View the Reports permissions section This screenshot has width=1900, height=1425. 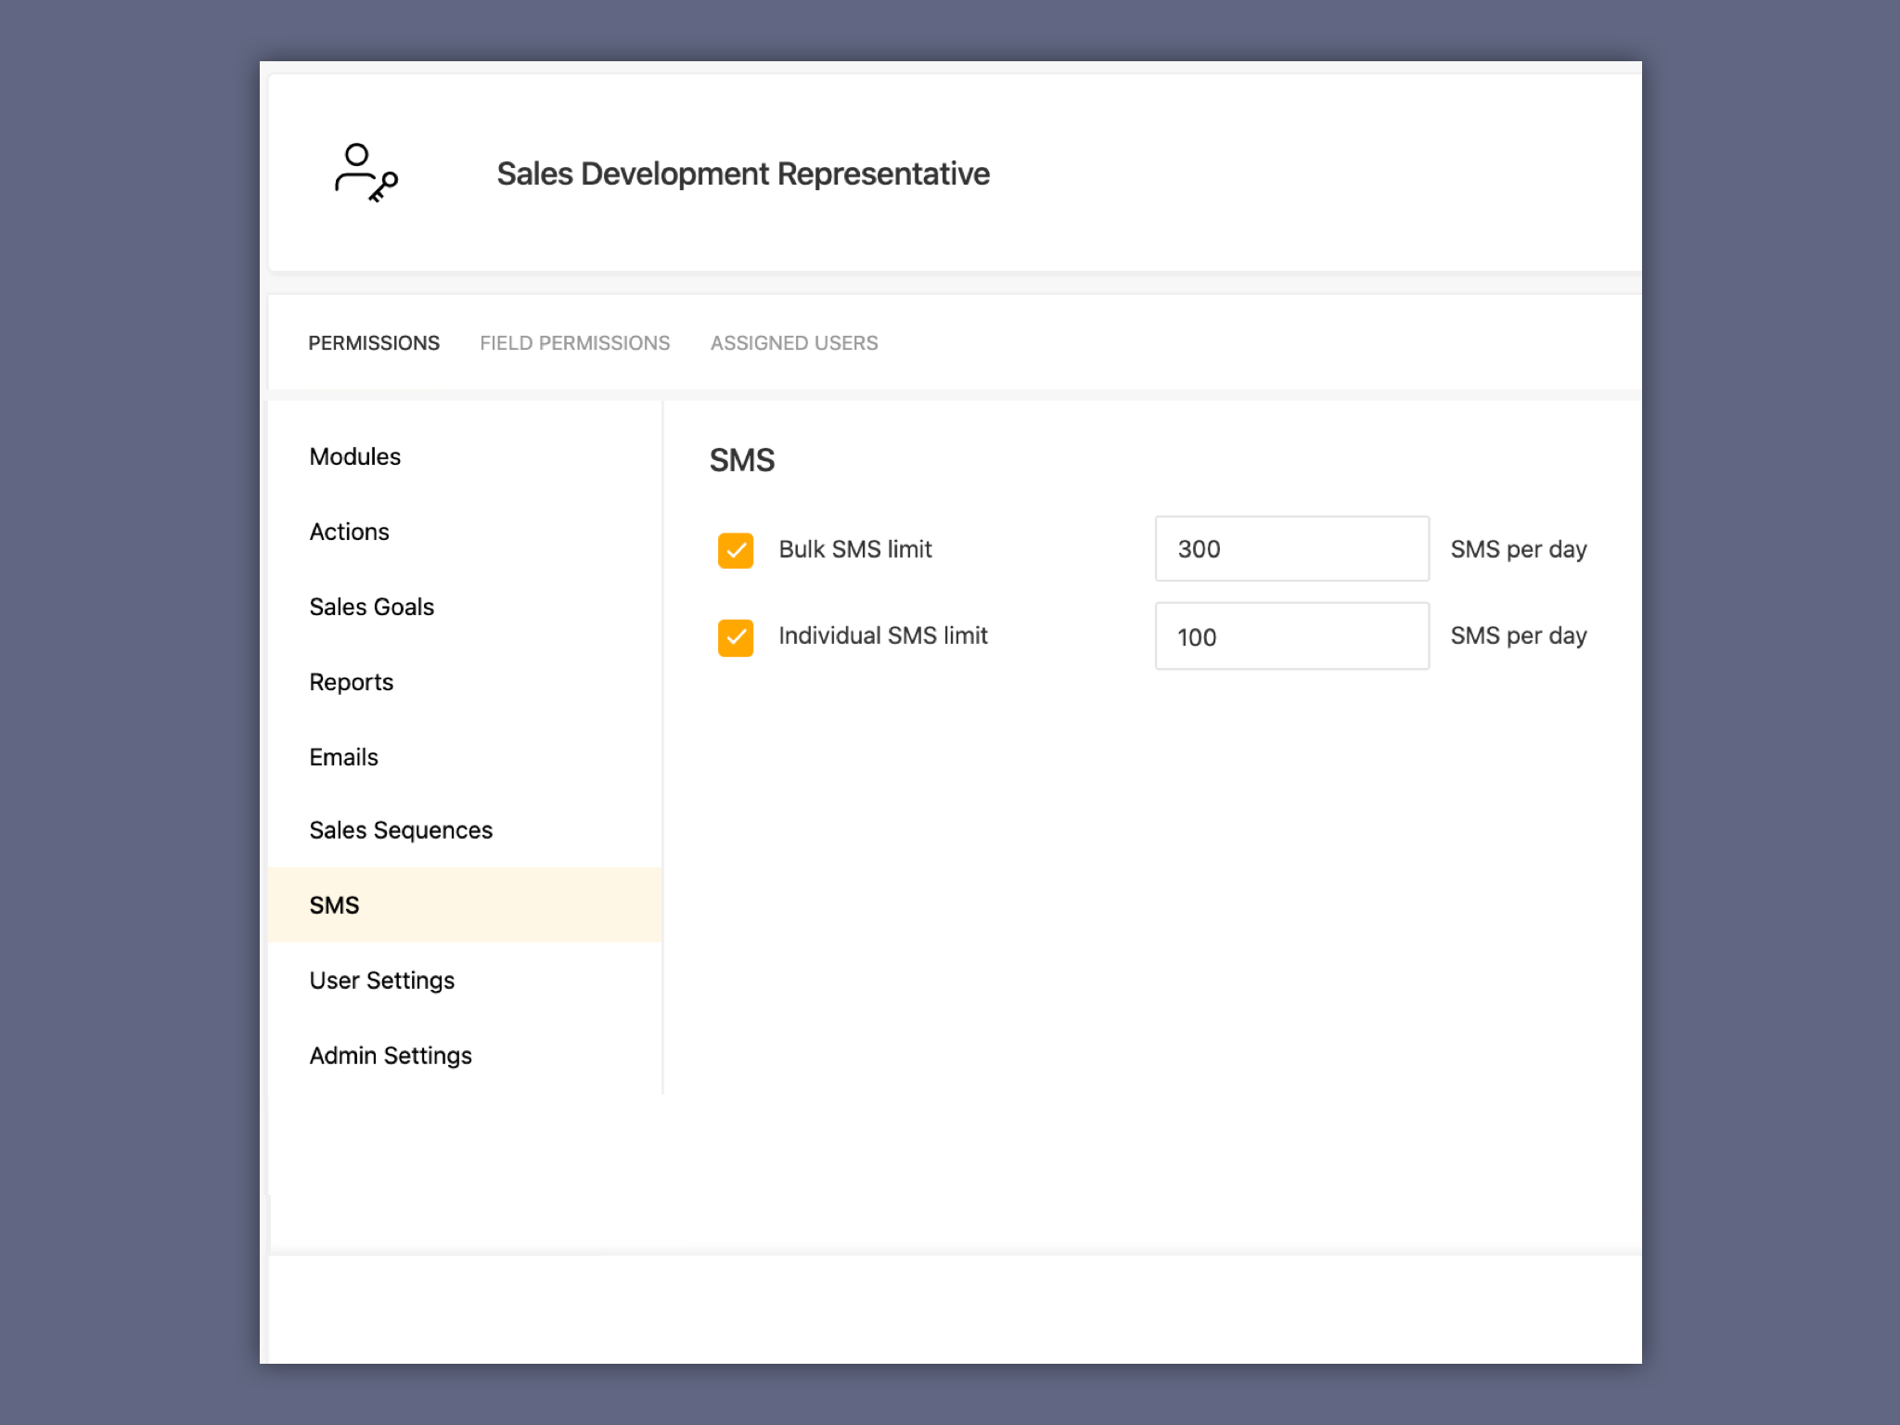pyautogui.click(x=352, y=682)
